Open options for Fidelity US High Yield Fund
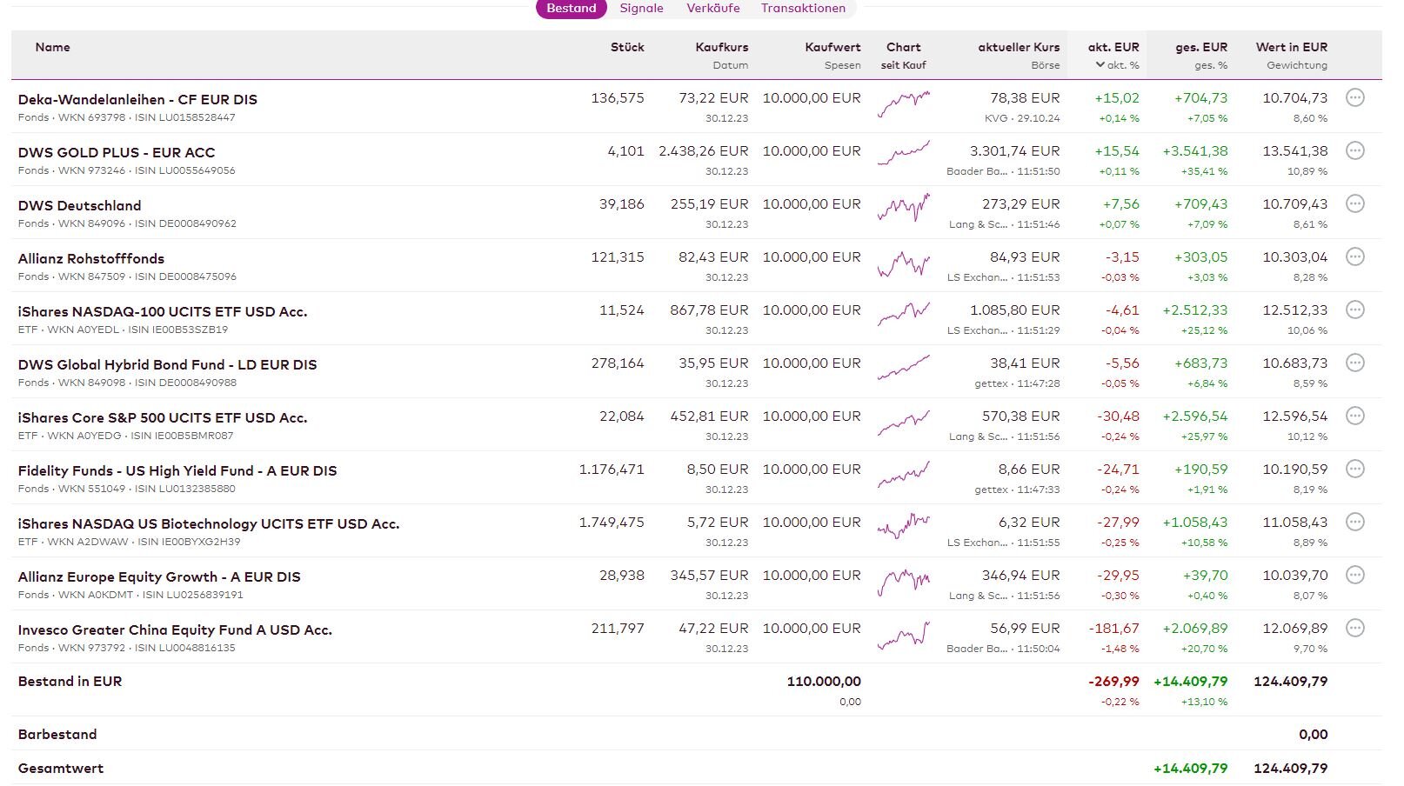Screen dimensions: 1404x786 pyautogui.click(x=1354, y=470)
